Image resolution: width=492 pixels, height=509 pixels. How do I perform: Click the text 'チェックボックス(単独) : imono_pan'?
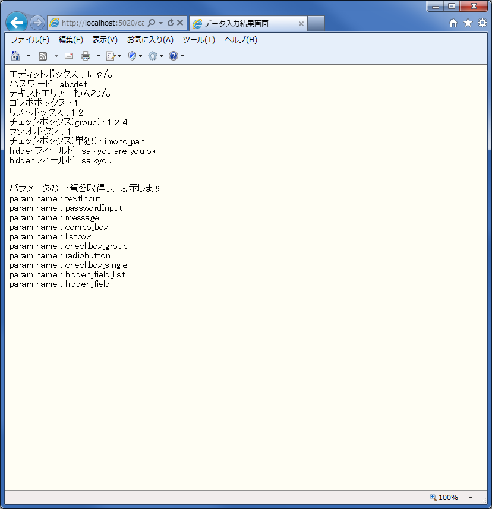[x=77, y=141]
